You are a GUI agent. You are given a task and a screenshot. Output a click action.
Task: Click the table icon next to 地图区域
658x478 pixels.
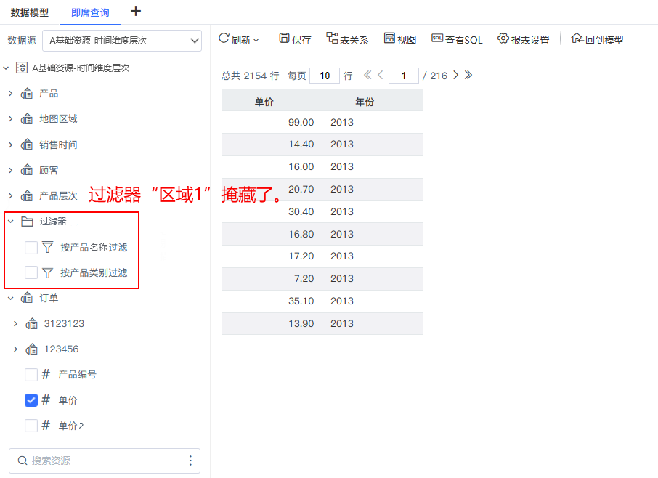tap(26, 118)
